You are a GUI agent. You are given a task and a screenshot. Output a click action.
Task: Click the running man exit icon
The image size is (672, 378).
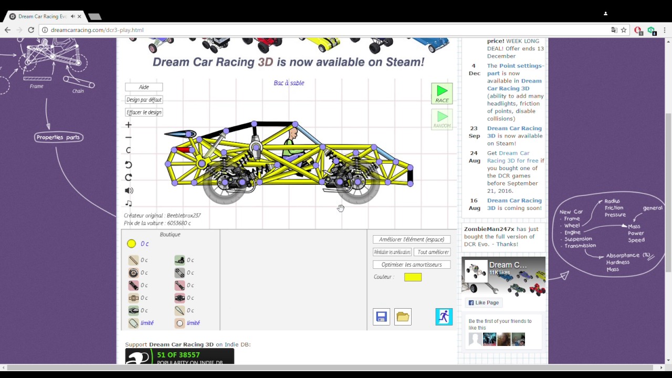[444, 317]
